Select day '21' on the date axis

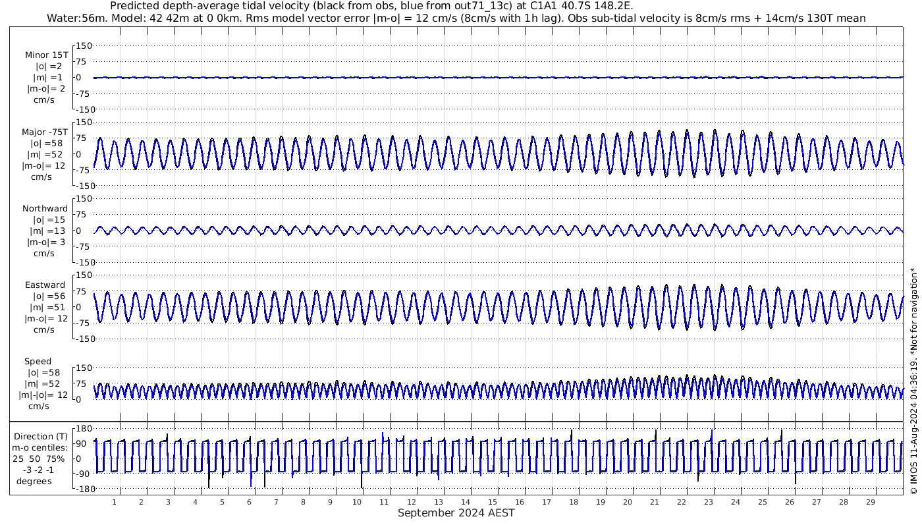(654, 502)
